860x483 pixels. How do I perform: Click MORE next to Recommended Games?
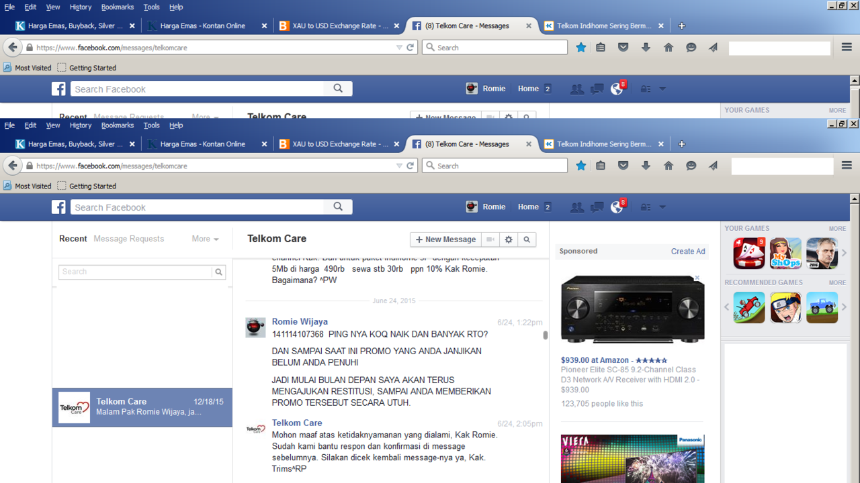(x=837, y=282)
